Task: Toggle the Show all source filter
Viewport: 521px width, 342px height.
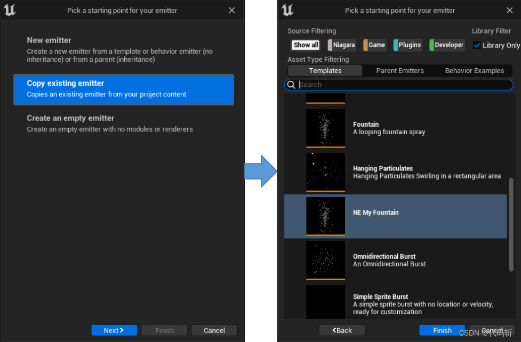Action: 306,45
